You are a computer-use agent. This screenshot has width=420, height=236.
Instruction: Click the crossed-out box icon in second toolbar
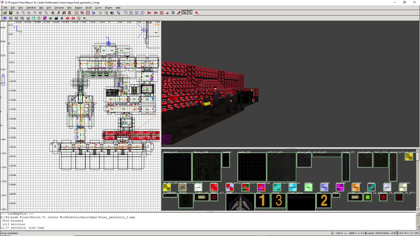tap(79, 18)
